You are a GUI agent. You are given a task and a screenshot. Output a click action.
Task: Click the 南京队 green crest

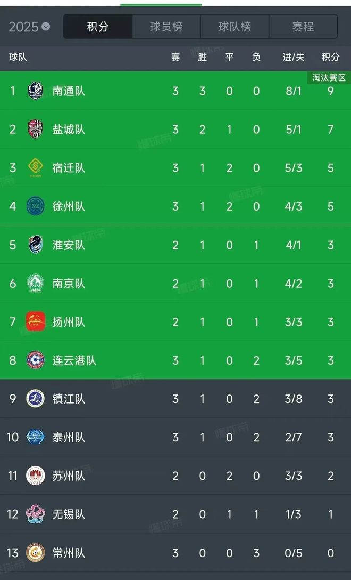click(x=35, y=283)
